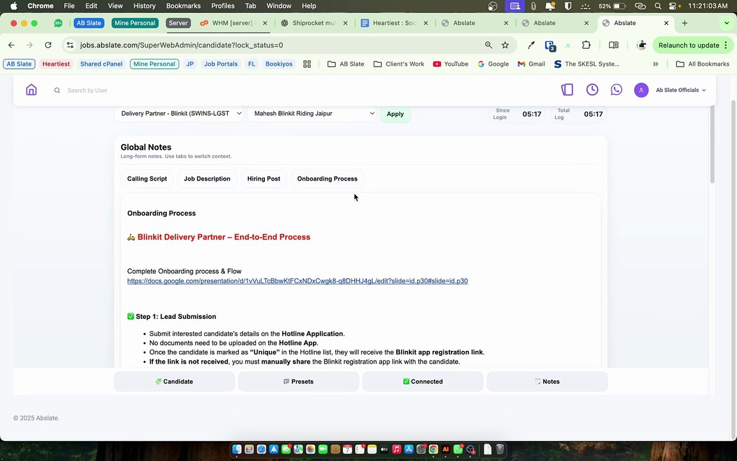This screenshot has width=737, height=461.
Task: Open Music app in the Dock
Action: [396, 449]
